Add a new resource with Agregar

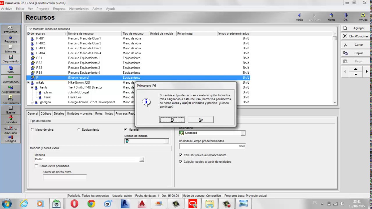point(355,28)
